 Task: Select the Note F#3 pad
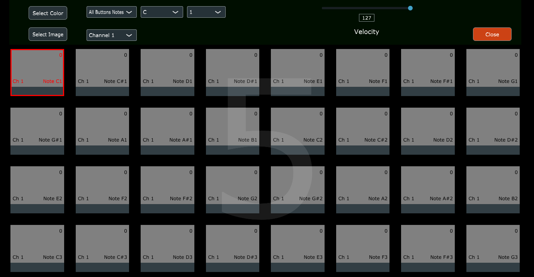[x=428, y=248]
